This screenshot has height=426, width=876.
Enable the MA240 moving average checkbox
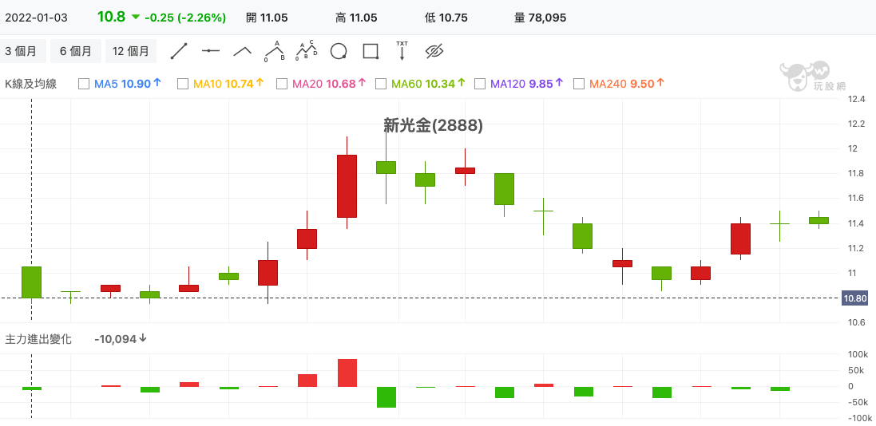pos(580,84)
